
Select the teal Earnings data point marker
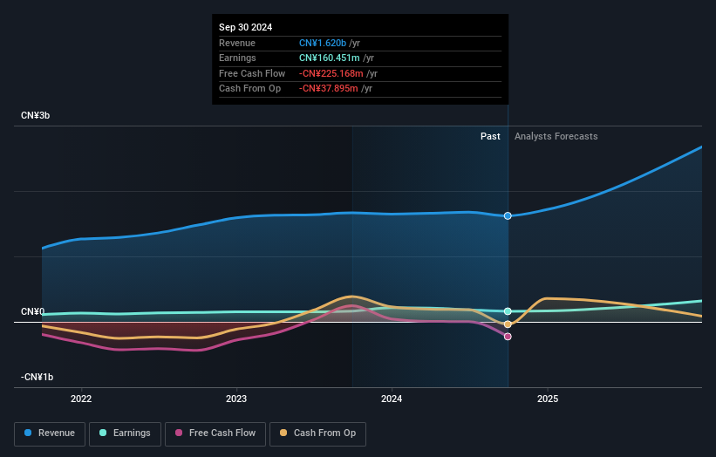(508, 311)
